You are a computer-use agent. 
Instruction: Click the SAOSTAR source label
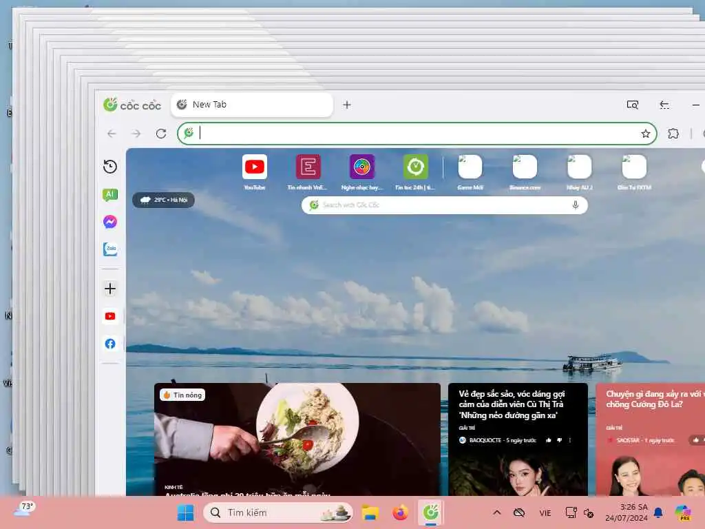tap(628, 440)
